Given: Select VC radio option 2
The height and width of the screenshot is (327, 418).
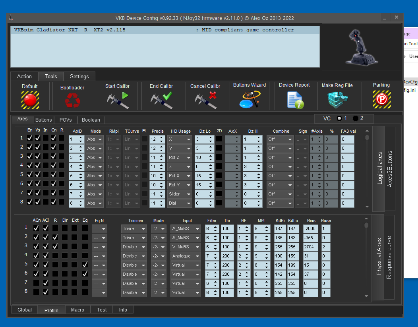Looking at the screenshot, I should coord(355,118).
